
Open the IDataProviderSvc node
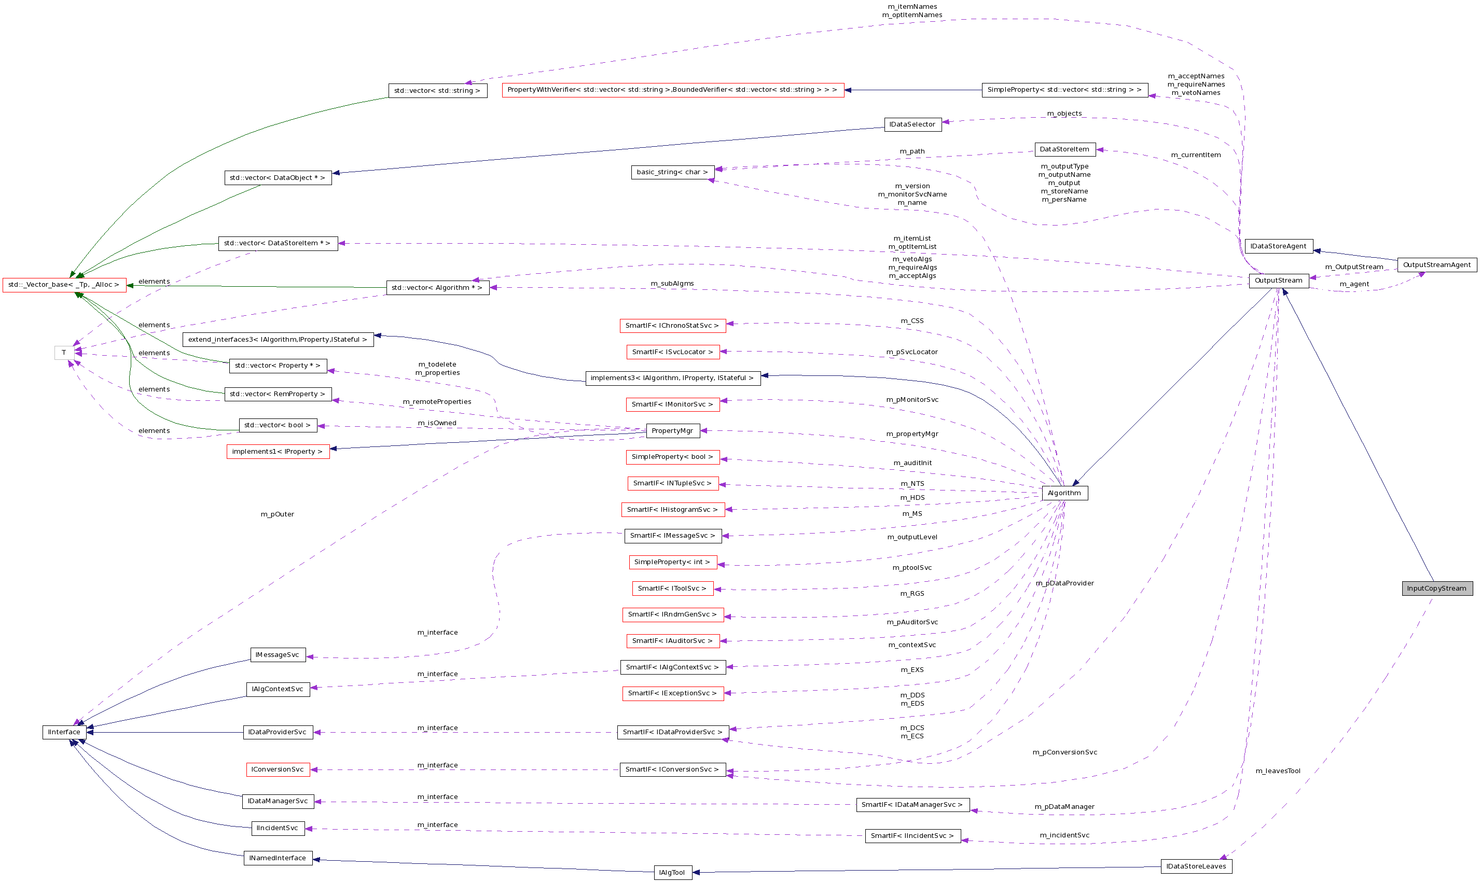pyautogui.click(x=278, y=732)
